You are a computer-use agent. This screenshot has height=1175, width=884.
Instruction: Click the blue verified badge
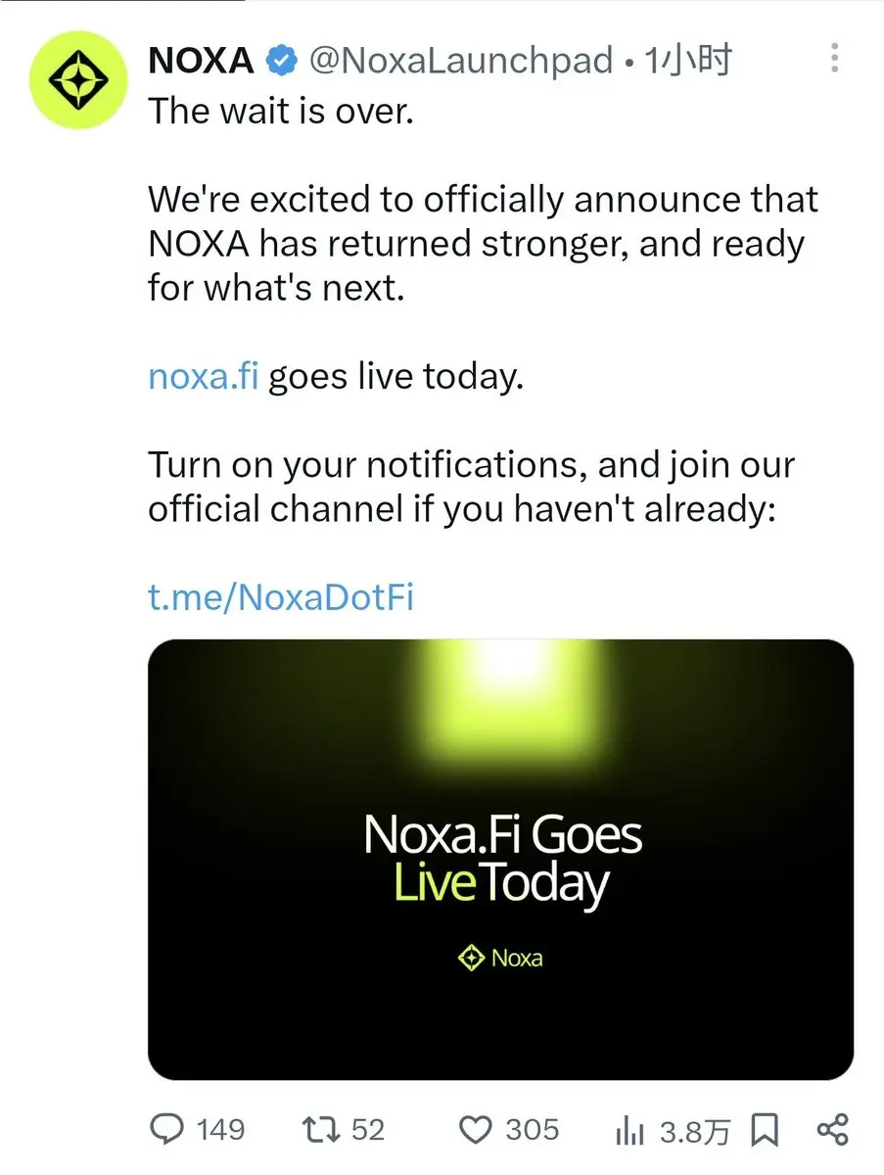[282, 63]
